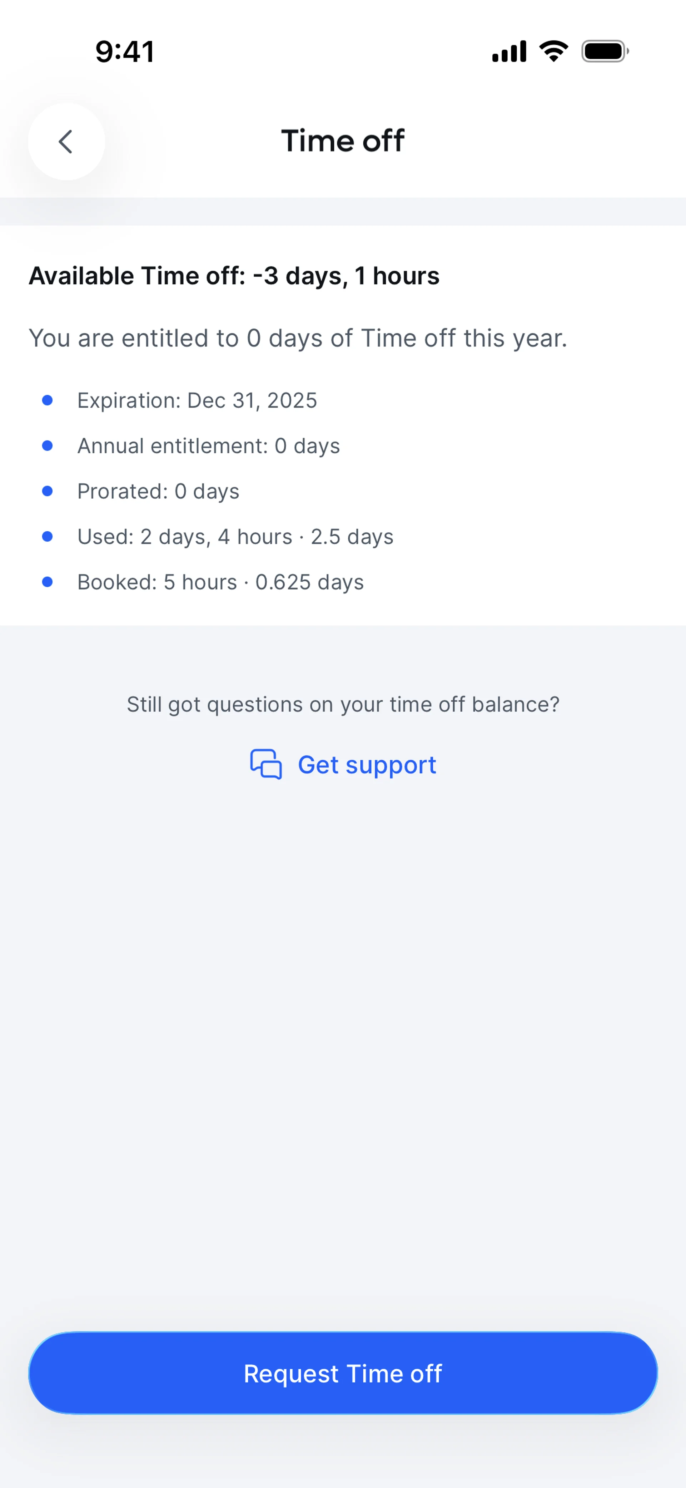The width and height of the screenshot is (686, 1488).
Task: Open the Get support link
Action: click(367, 765)
